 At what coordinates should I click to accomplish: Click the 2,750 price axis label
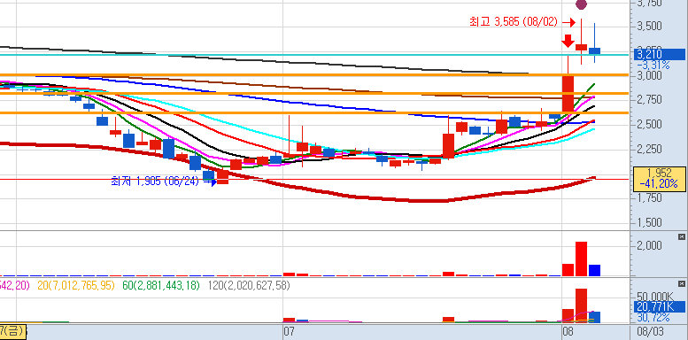click(x=649, y=99)
